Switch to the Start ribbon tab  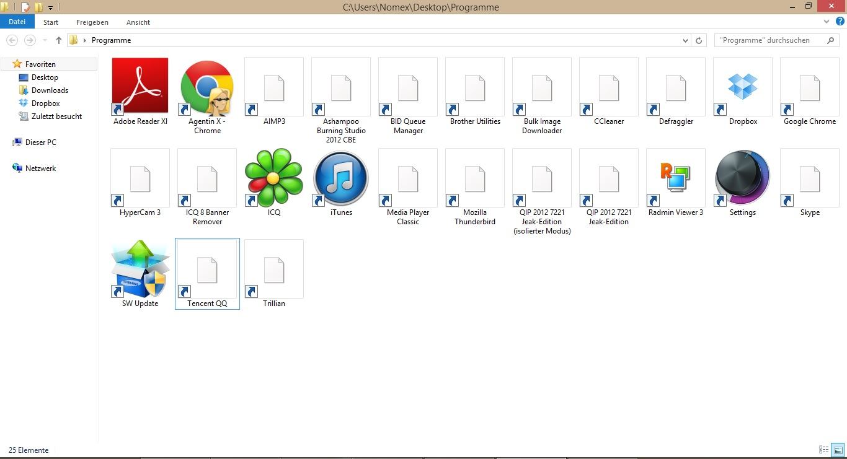(x=51, y=22)
